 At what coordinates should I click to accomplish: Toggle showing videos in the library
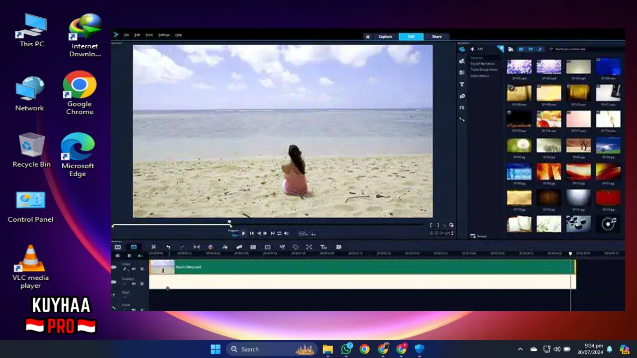click(521, 49)
